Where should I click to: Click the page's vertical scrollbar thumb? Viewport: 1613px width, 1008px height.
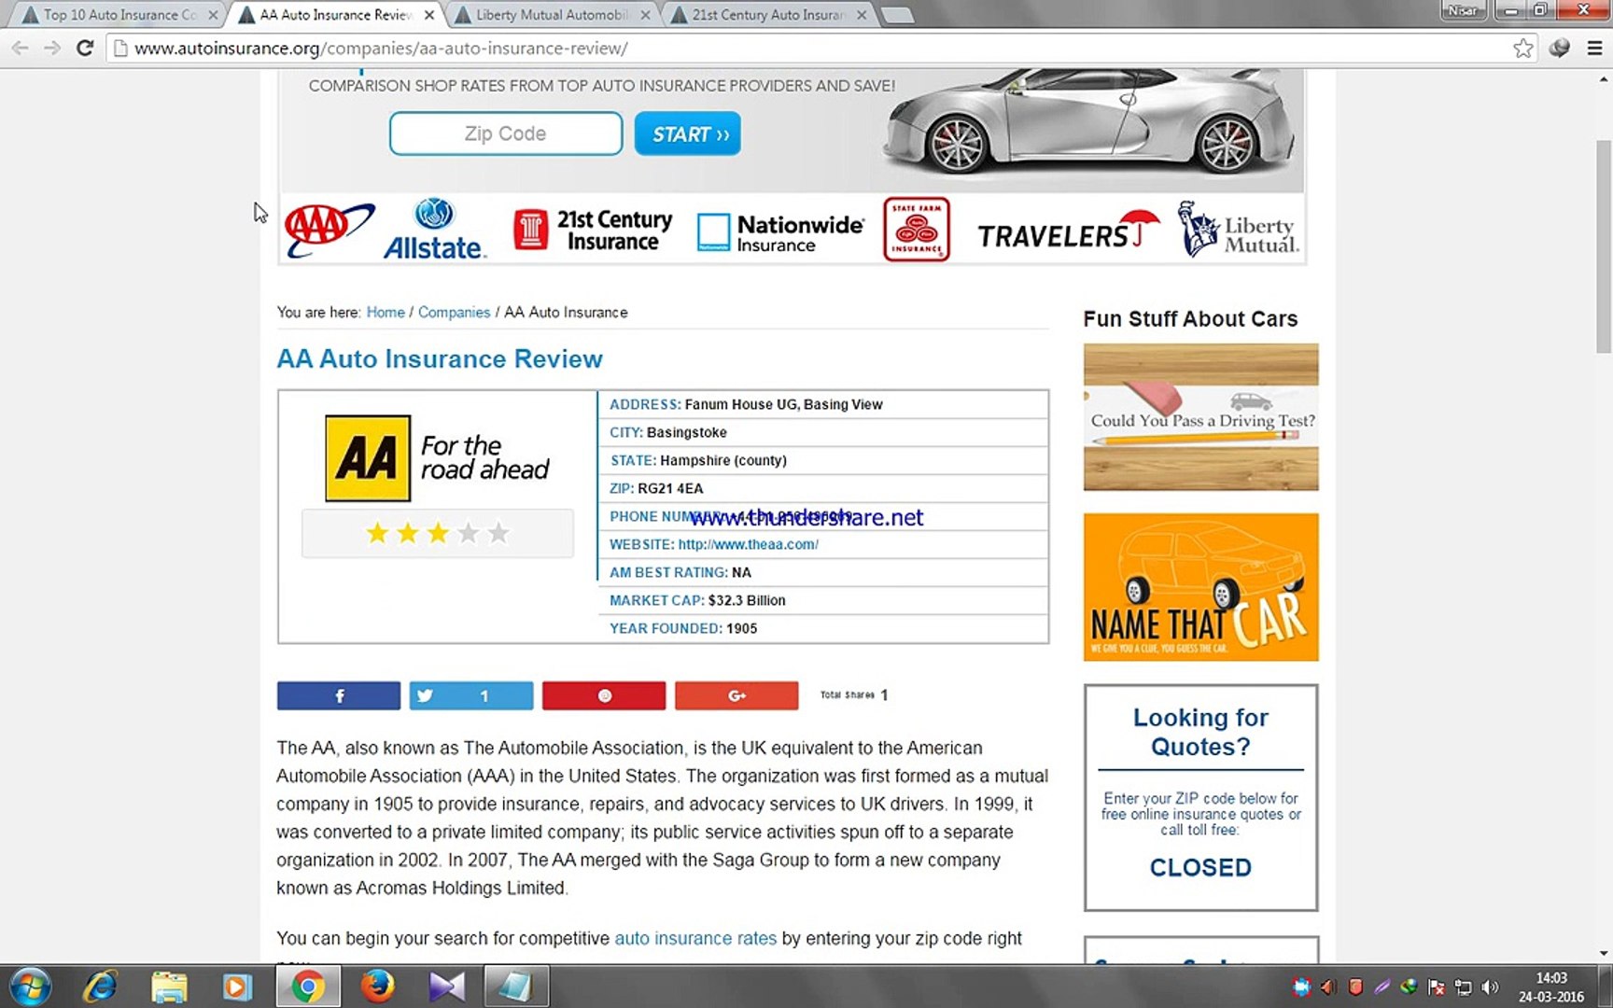click(1604, 246)
